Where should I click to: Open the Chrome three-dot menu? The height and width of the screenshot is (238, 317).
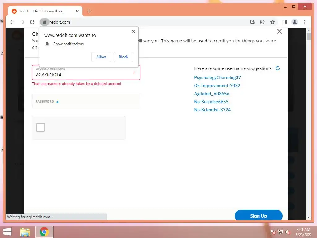click(305, 22)
